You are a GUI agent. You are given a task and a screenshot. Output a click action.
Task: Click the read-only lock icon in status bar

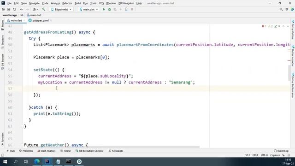283,155
